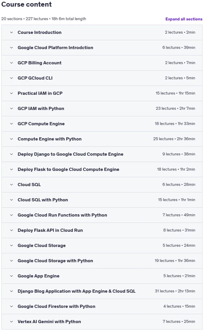This screenshot has height=330, width=204.
Task: Open Google Cloud Storage with Python title
Action: pyautogui.click(x=55, y=261)
